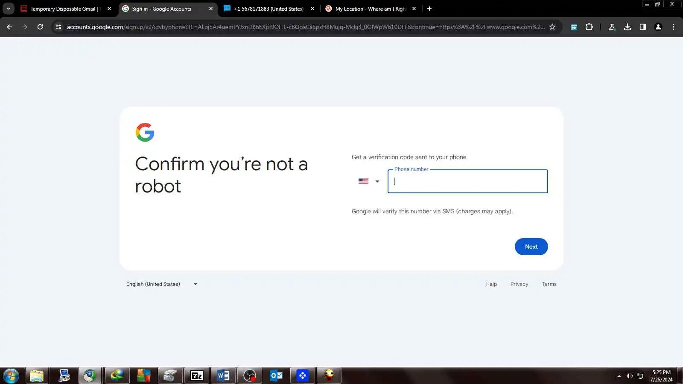Open the Downloads tray

(x=627, y=27)
